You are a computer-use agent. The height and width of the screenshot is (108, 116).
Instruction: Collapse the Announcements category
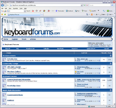coord(111,56)
